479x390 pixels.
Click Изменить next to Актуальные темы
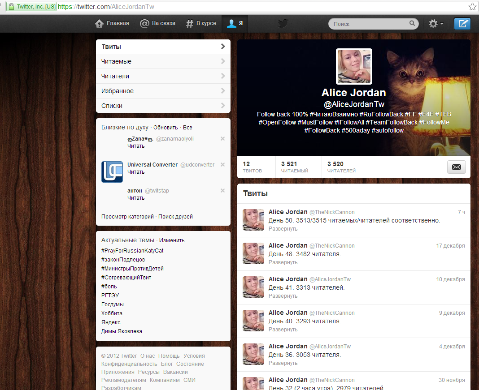tap(172, 240)
